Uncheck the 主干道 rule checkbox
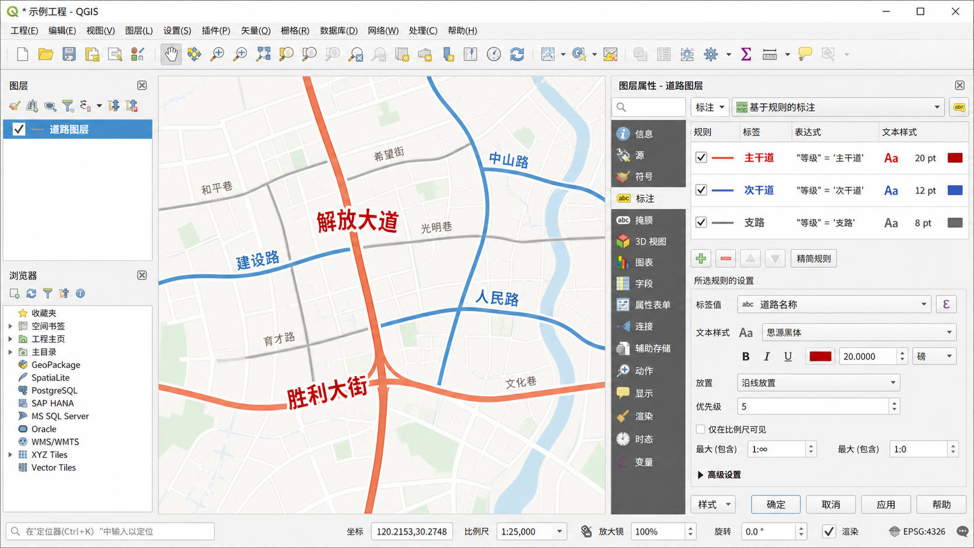The width and height of the screenshot is (974, 548). tap(701, 158)
